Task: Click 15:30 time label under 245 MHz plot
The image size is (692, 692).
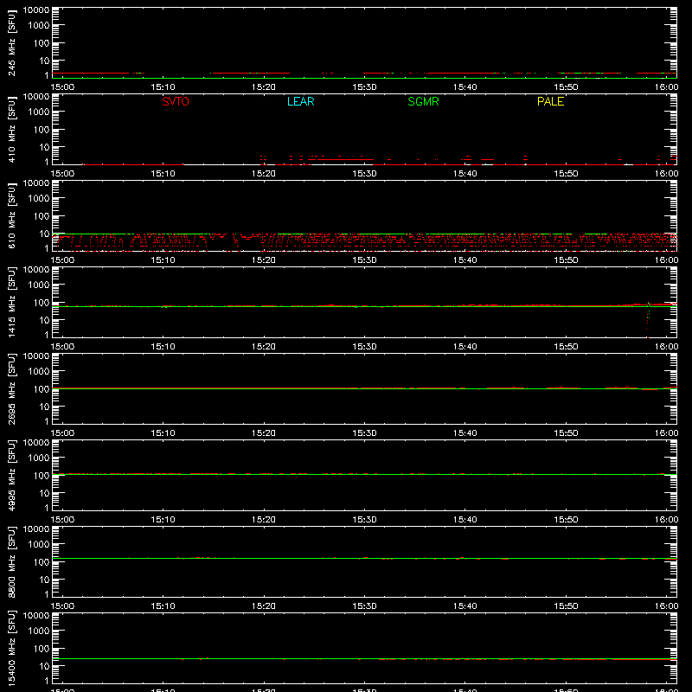Action: 364,87
